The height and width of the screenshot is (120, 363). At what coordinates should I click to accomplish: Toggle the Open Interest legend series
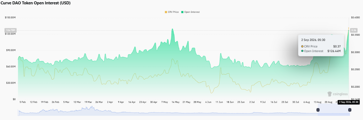[190, 12]
